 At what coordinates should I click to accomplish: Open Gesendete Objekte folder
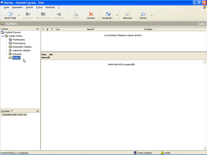(x=22, y=47)
